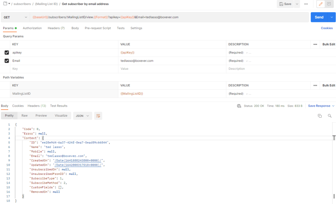Open the comments icon panel
This screenshot has height=204, width=336.
click(329, 4)
